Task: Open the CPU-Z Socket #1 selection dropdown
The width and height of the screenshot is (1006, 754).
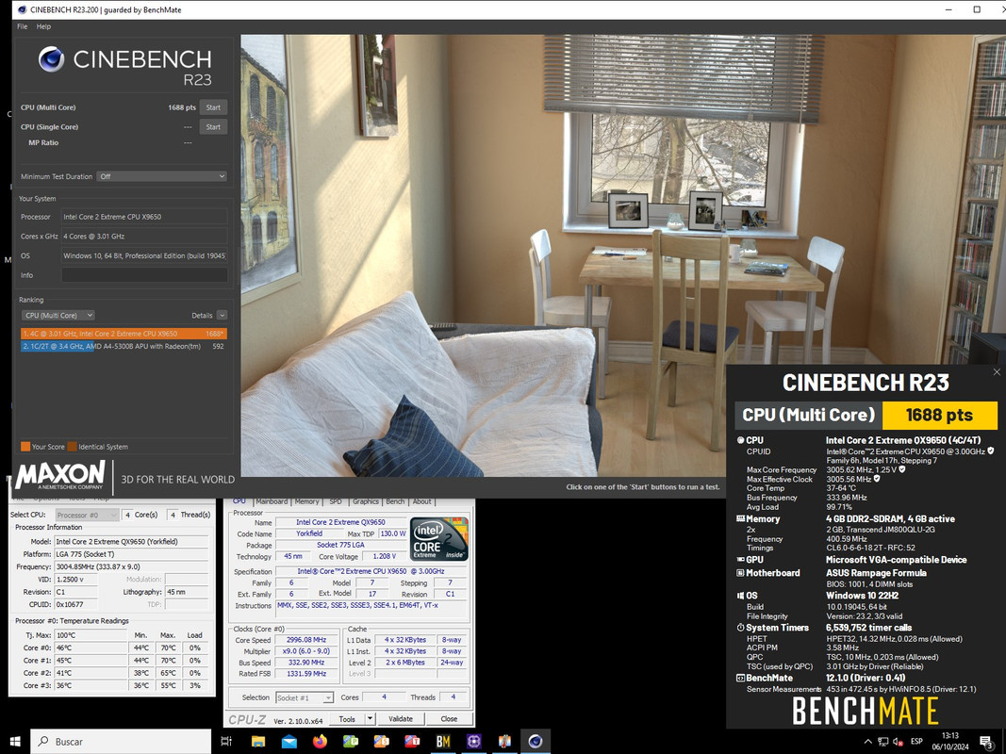Action: [x=305, y=697]
